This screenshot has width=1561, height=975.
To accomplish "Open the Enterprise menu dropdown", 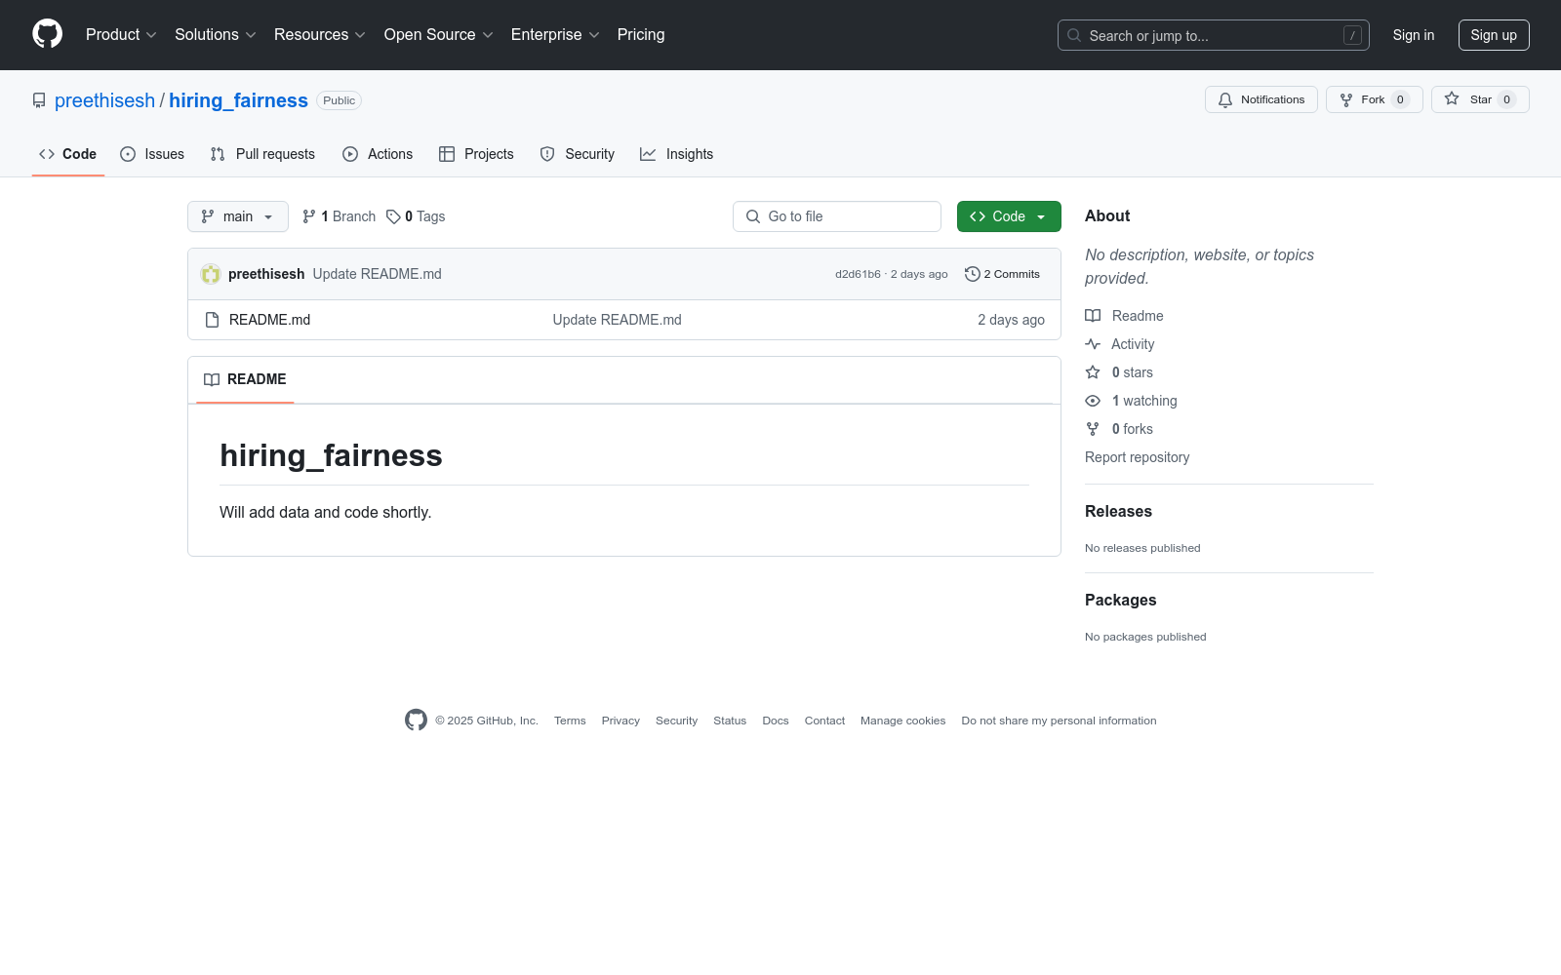I will [x=555, y=34].
